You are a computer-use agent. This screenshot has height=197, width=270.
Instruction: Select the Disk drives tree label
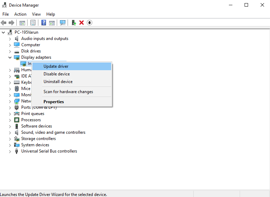tap(31, 51)
